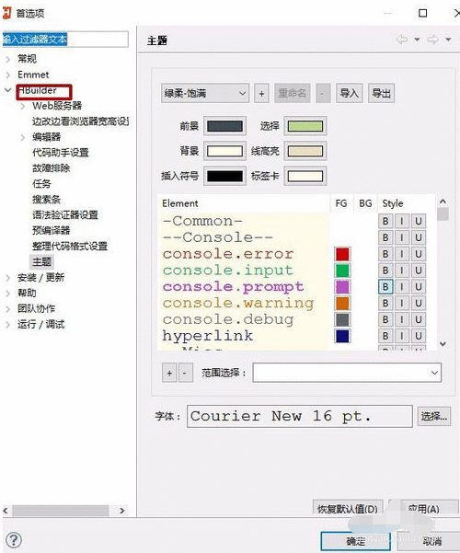Screen dimensions: 460x553
Task: Click 恢复默认值(D) button
Action: click(348, 509)
